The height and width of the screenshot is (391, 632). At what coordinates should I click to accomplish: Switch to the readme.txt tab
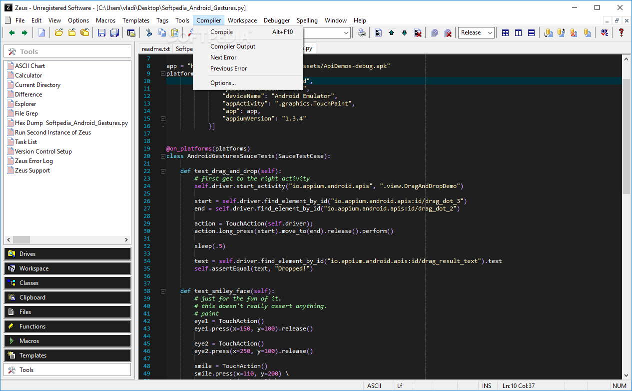point(155,48)
